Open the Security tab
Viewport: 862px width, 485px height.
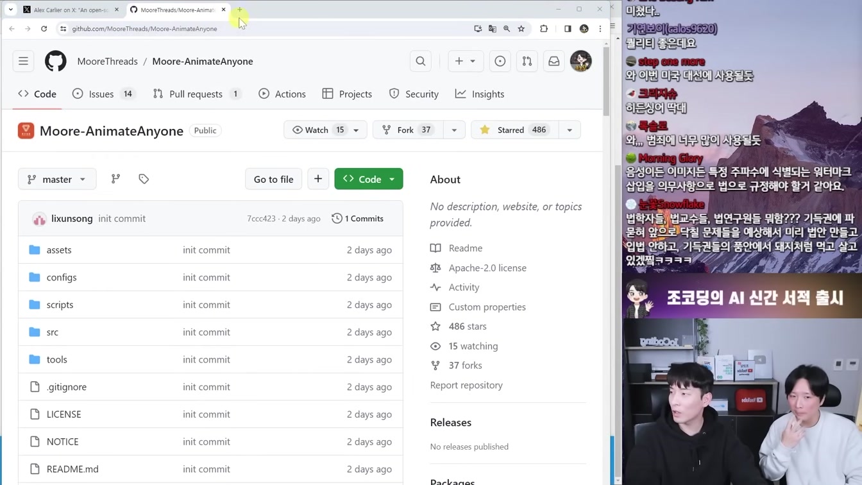tap(414, 94)
